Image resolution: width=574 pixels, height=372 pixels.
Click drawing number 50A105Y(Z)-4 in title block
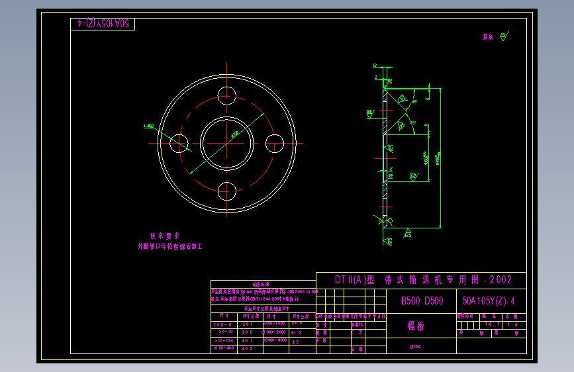(489, 301)
